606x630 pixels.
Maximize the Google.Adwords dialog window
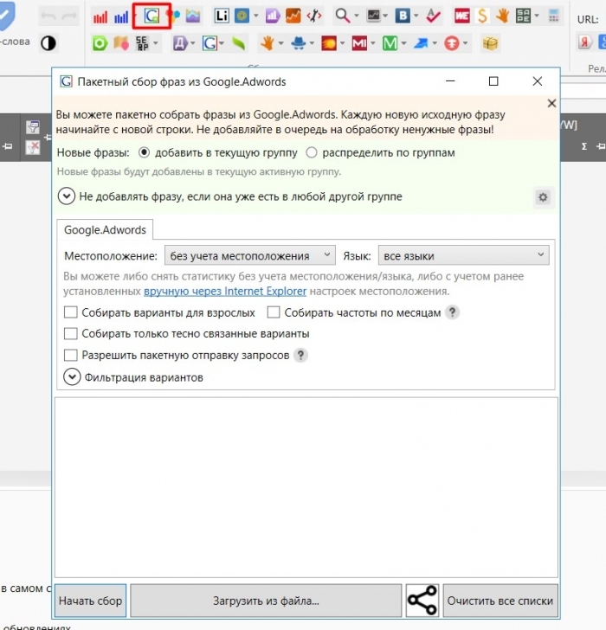point(493,81)
